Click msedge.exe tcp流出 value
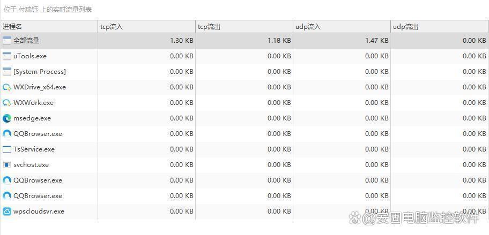This screenshot has width=489, height=235. click(x=279, y=118)
